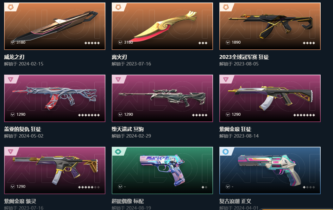The image size is (333, 210).
Task: Click the upgrade level diamonds on 盖亚的复仇
Action: point(89,115)
